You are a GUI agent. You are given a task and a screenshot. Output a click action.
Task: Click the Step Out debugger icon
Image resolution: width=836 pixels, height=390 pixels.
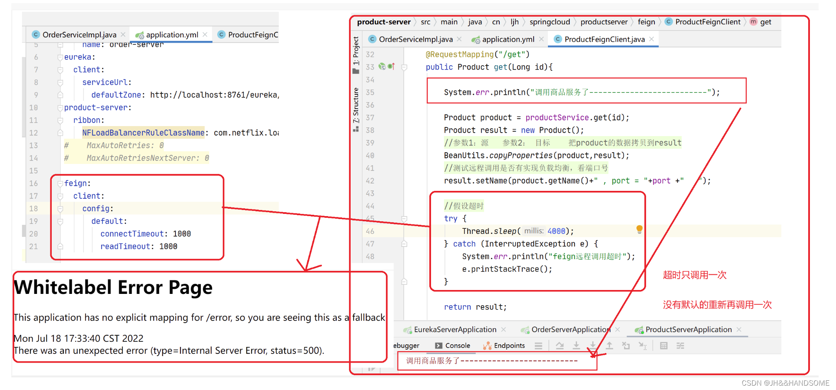[610, 346]
